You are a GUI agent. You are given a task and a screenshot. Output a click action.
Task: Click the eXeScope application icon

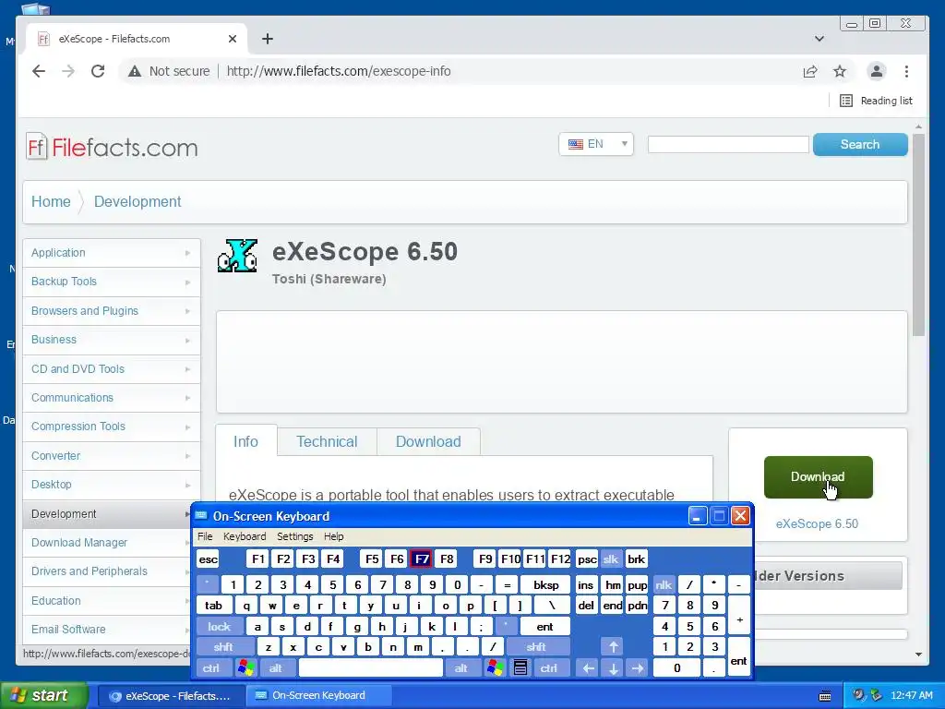pyautogui.click(x=237, y=256)
